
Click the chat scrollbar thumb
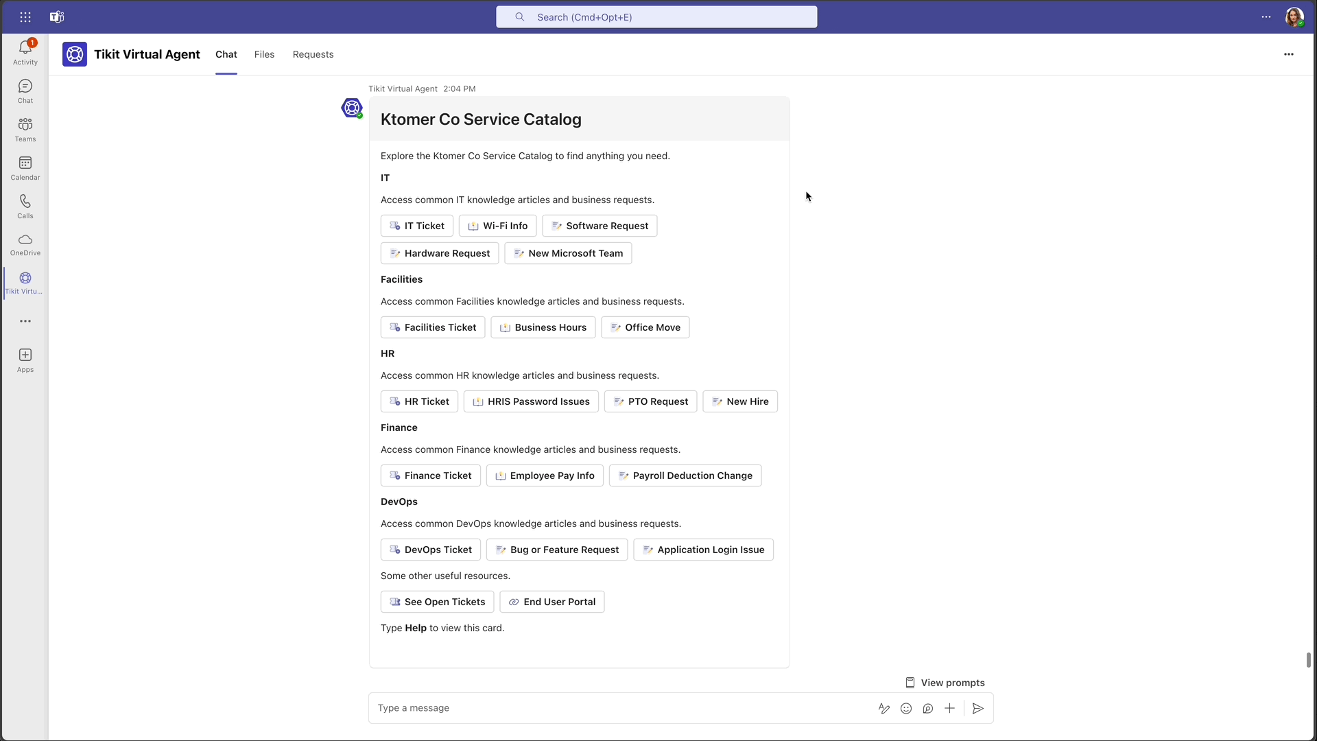click(1308, 660)
